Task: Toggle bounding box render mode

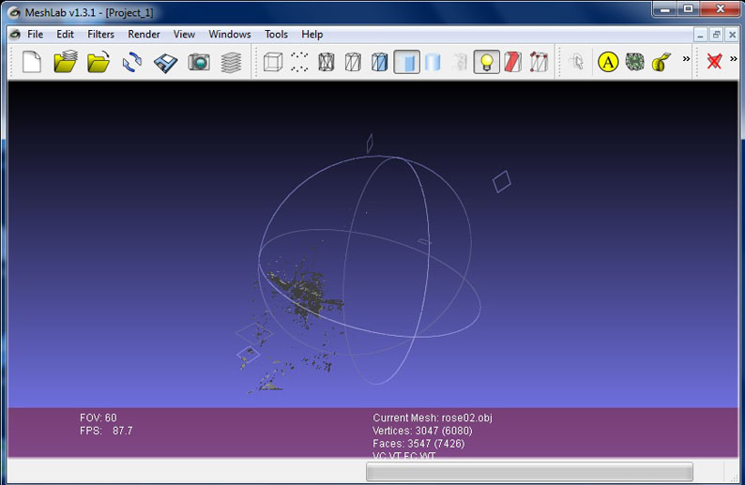Action: click(273, 62)
